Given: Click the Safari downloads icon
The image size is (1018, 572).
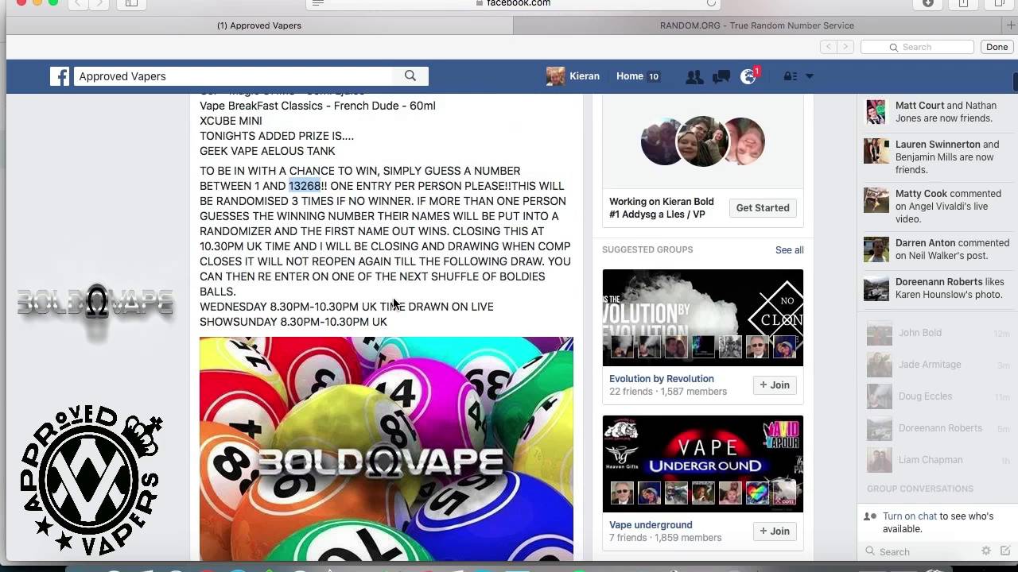Looking at the screenshot, I should (x=928, y=3).
